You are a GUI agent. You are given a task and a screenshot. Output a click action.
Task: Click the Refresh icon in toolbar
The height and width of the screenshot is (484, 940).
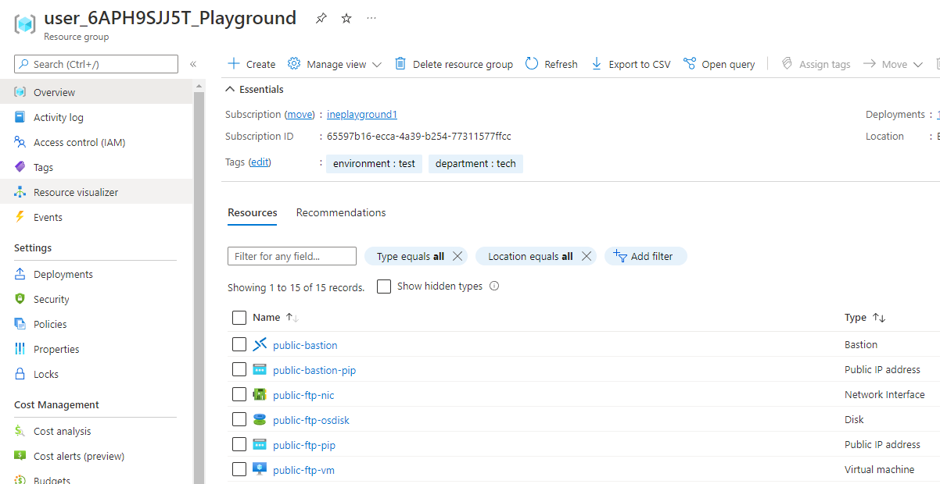[x=532, y=64]
